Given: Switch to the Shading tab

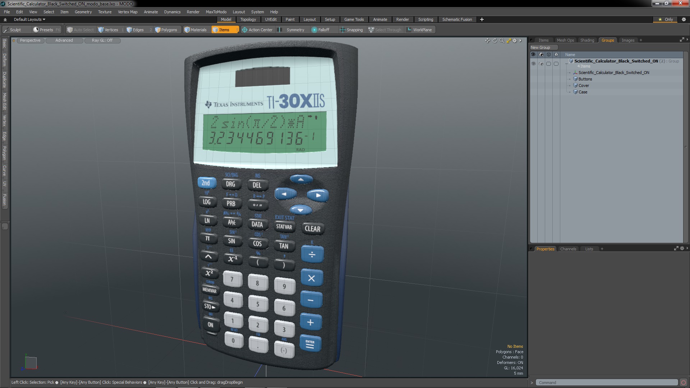Looking at the screenshot, I should pos(587,40).
